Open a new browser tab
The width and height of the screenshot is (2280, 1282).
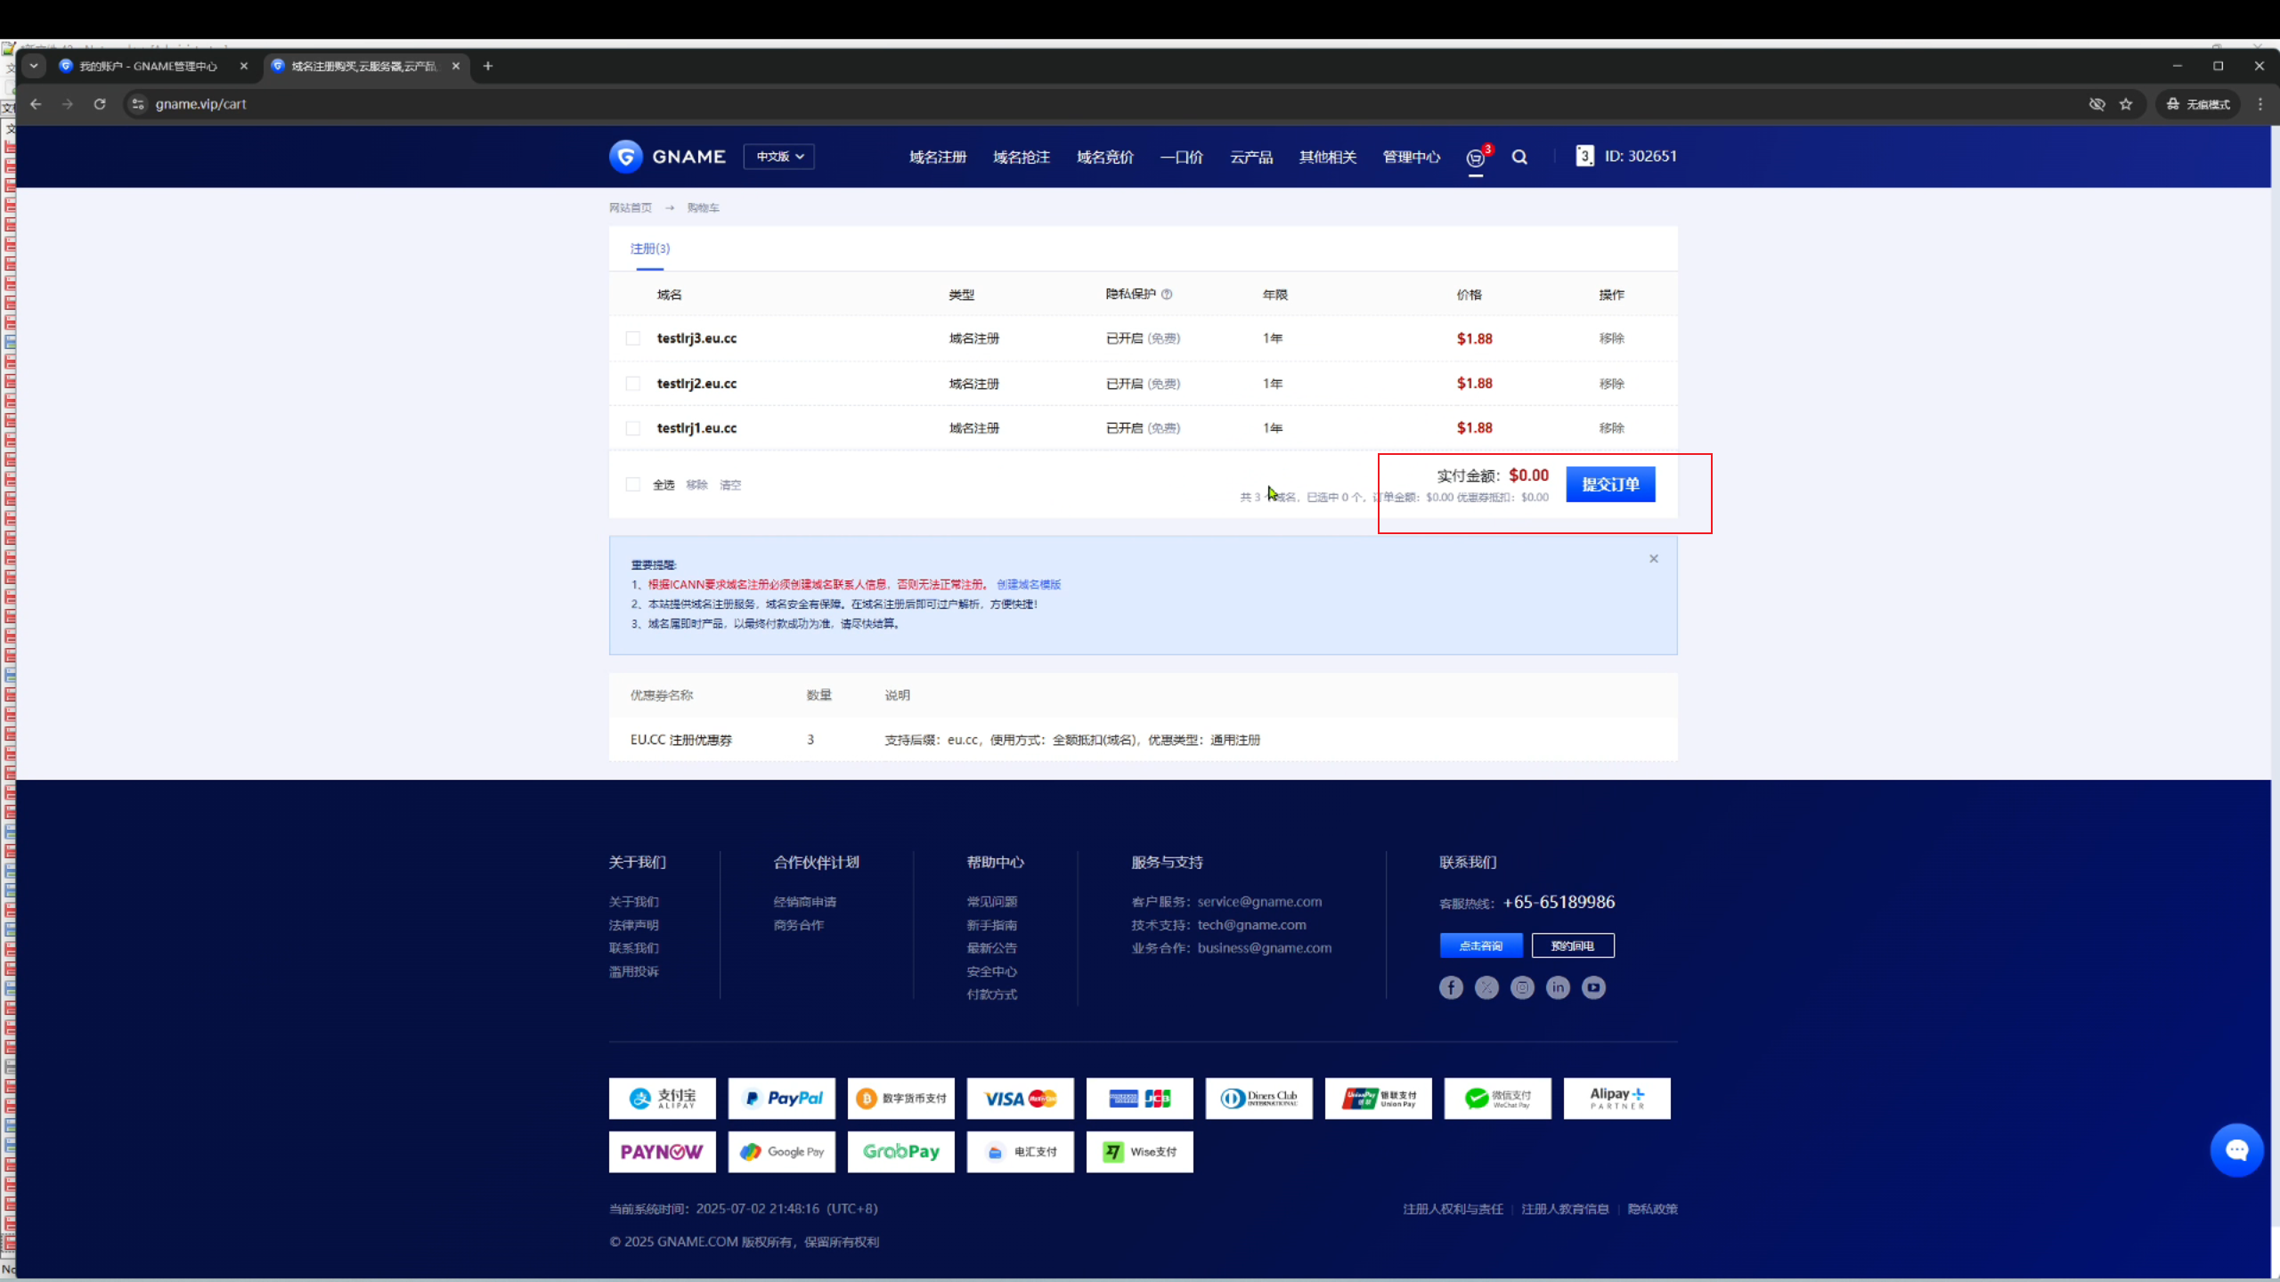[488, 66]
